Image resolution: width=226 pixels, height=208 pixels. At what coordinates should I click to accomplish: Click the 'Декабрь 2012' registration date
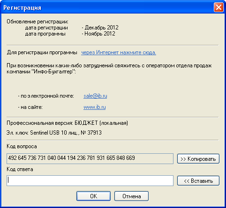101,28
